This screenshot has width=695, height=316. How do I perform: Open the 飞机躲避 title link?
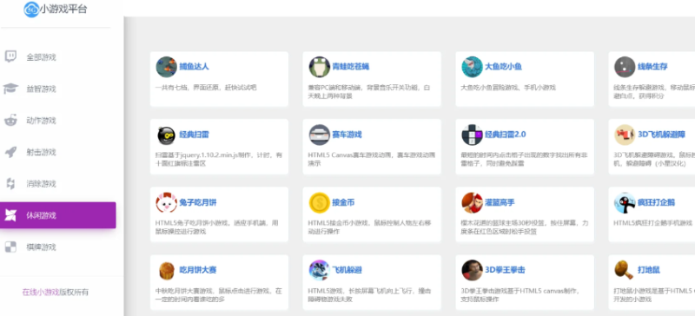pos(347,270)
